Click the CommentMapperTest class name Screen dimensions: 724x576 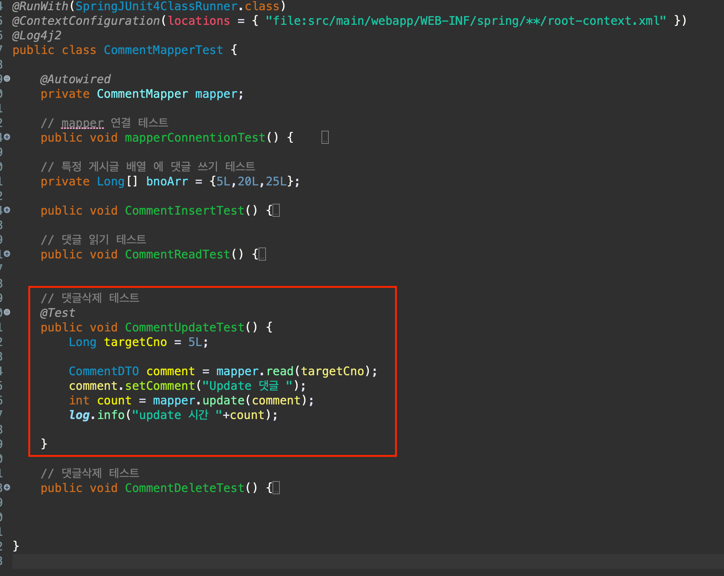(163, 50)
